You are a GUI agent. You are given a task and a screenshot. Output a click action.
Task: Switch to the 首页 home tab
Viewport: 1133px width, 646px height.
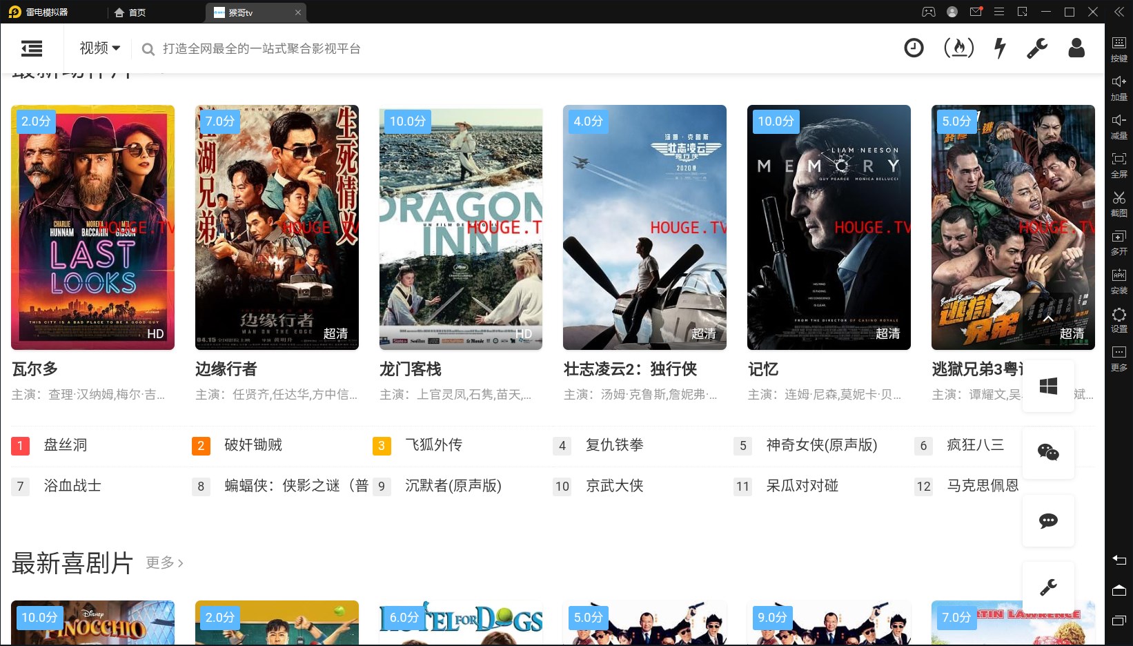(x=130, y=12)
